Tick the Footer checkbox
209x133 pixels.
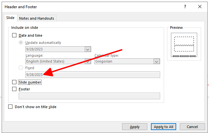pyautogui.click(x=14, y=89)
